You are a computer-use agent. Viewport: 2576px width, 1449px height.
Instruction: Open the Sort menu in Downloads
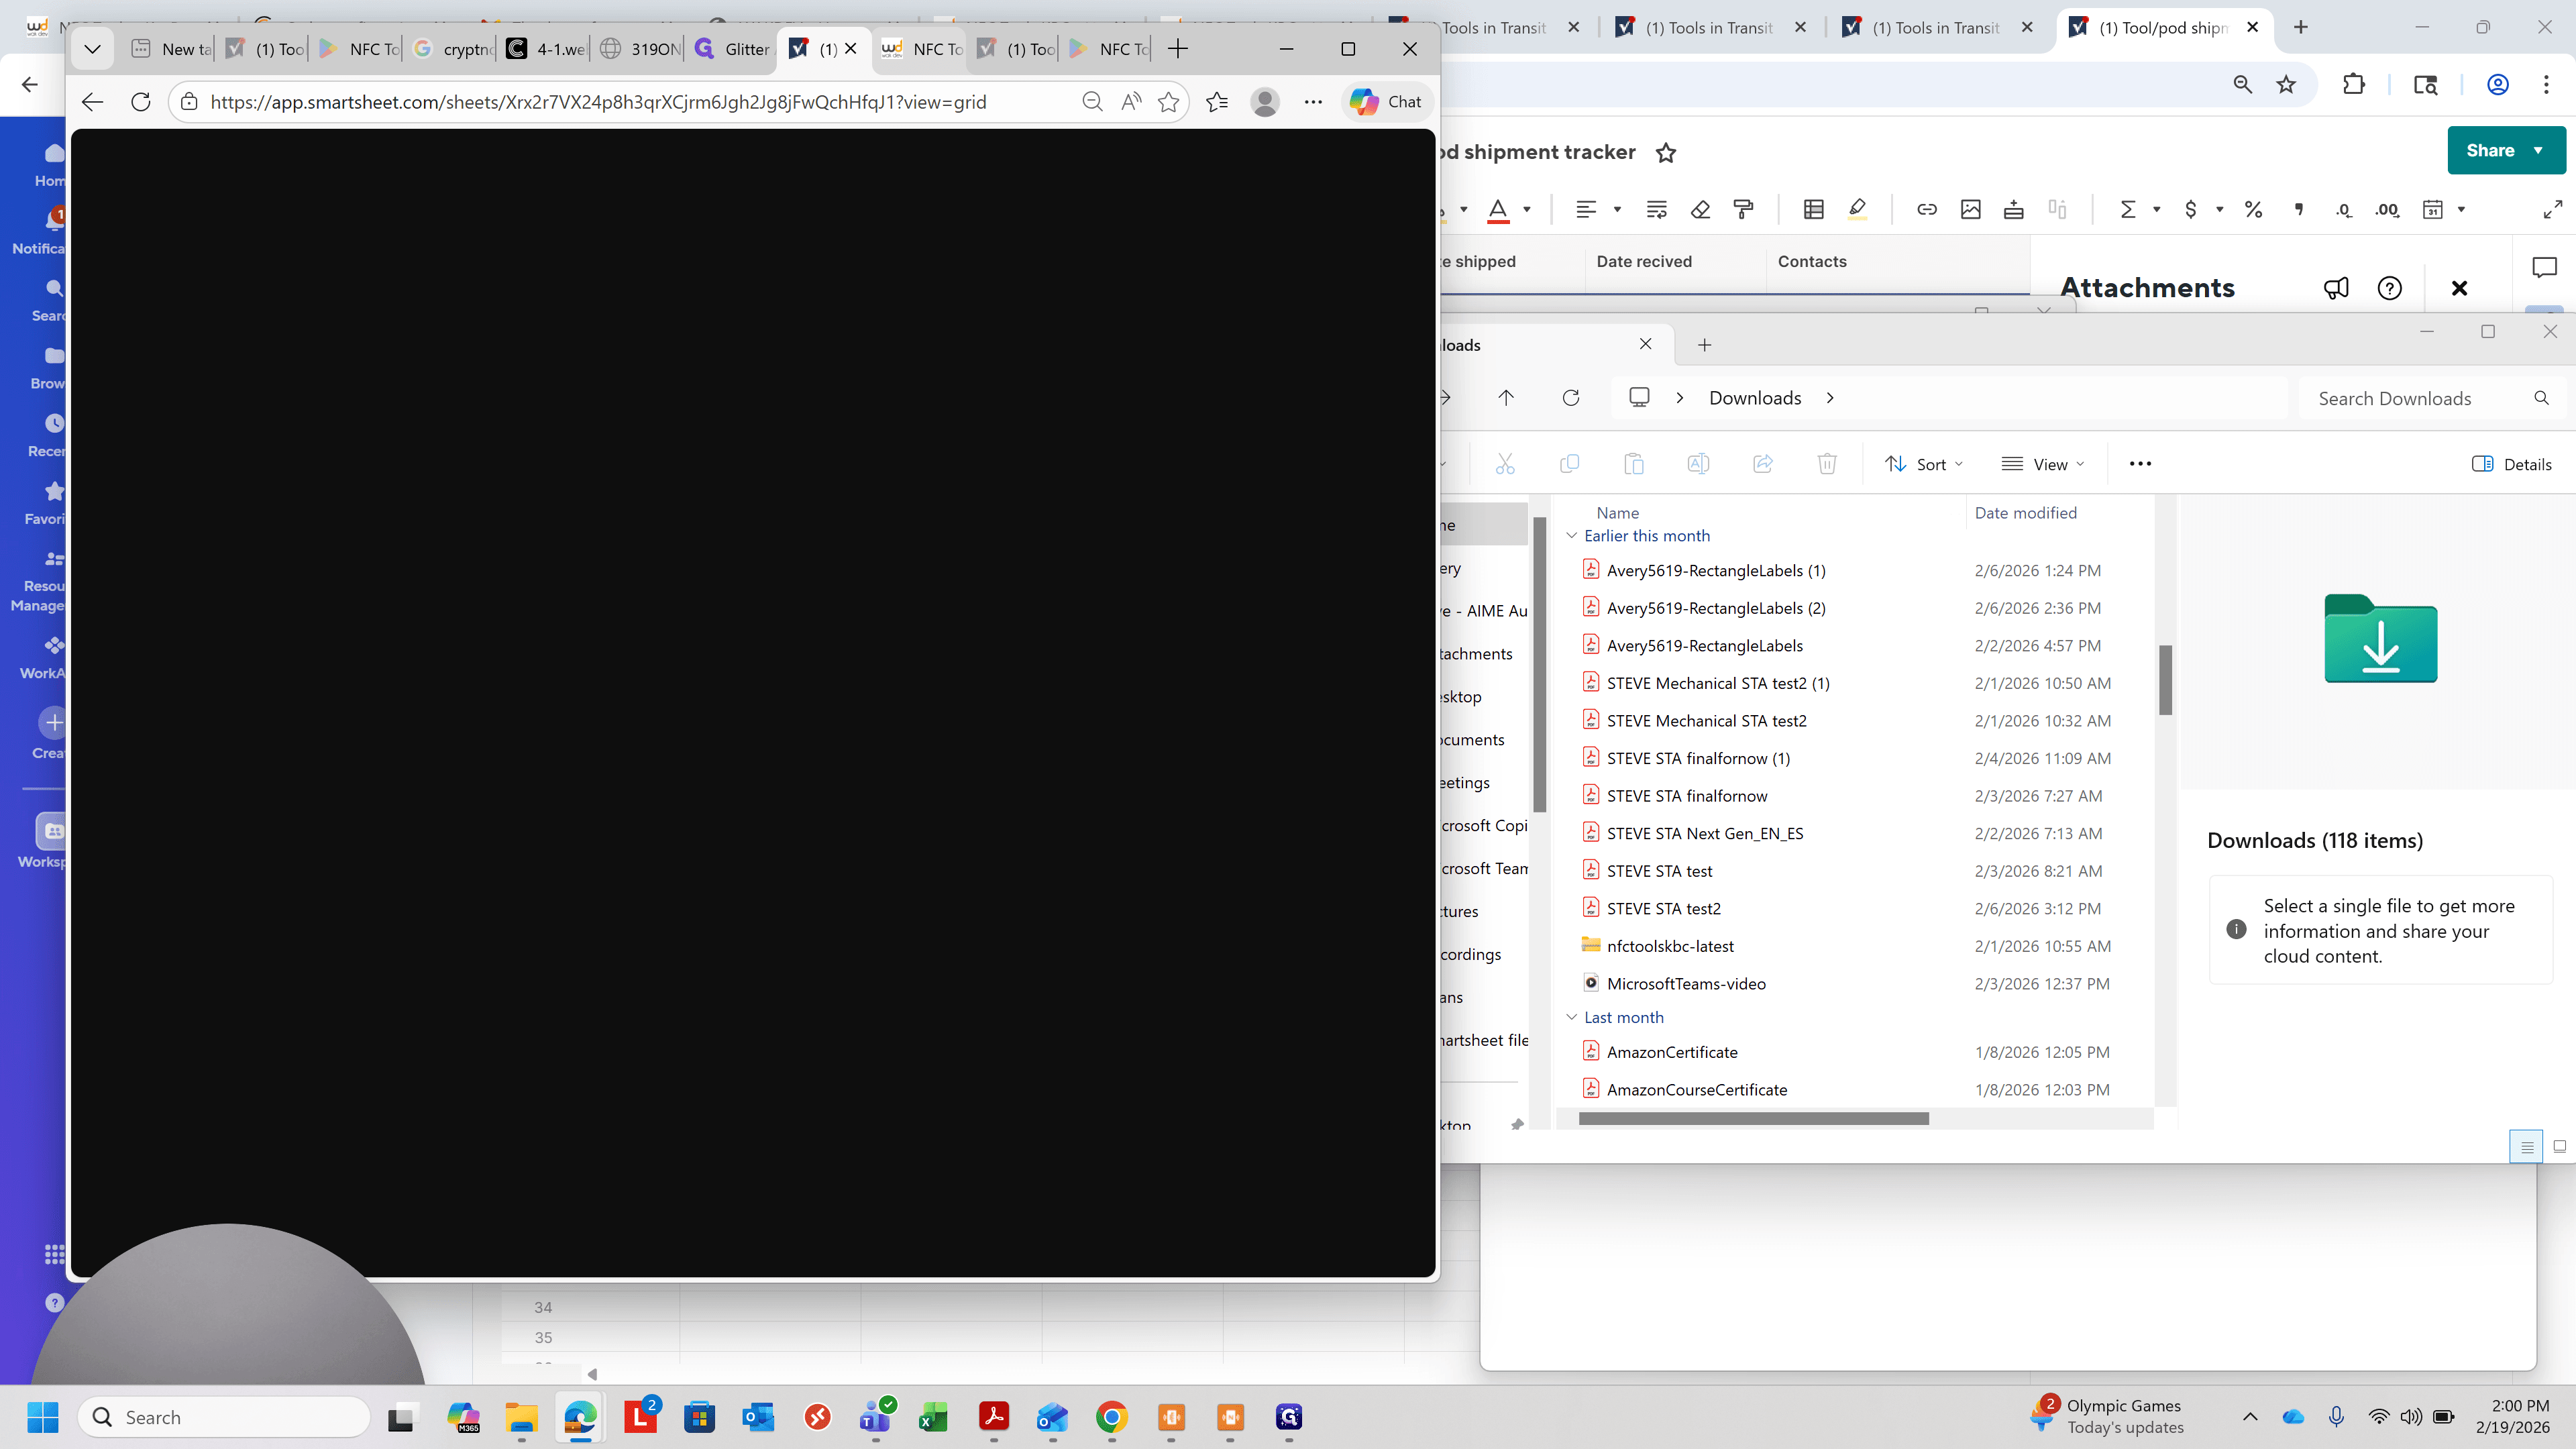click(1924, 464)
